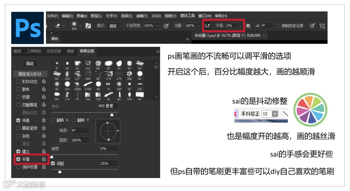This screenshot has width=350, height=191.
Task: Click the 硬度 slider handle
Action: [x=52, y=157]
